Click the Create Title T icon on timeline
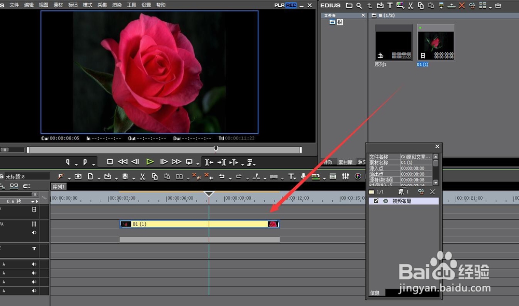The height and width of the screenshot is (306, 519). tap(291, 176)
